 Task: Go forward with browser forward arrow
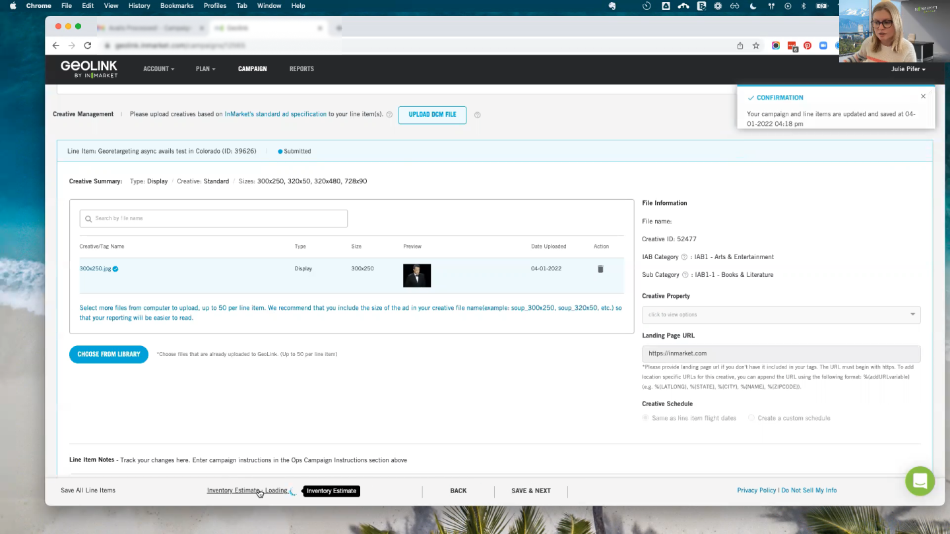coord(72,45)
